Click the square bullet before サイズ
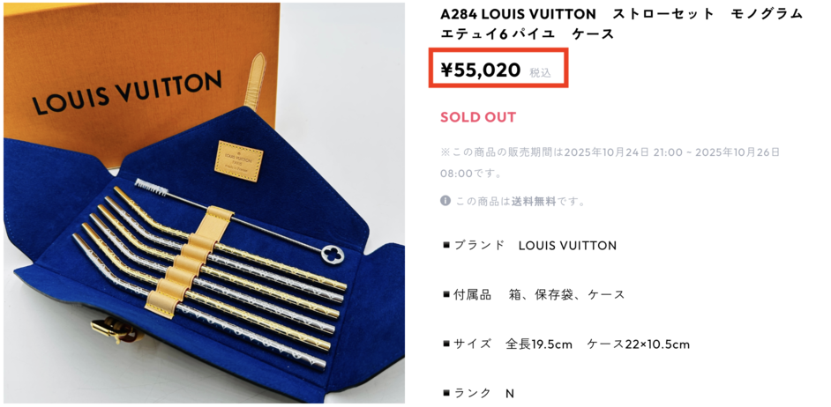Screen dimensions: 831x407 pos(446,344)
